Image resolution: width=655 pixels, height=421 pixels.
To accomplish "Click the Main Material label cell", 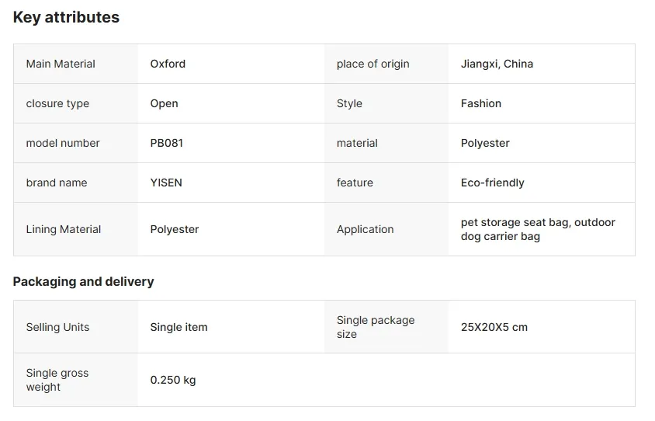I will coord(61,64).
